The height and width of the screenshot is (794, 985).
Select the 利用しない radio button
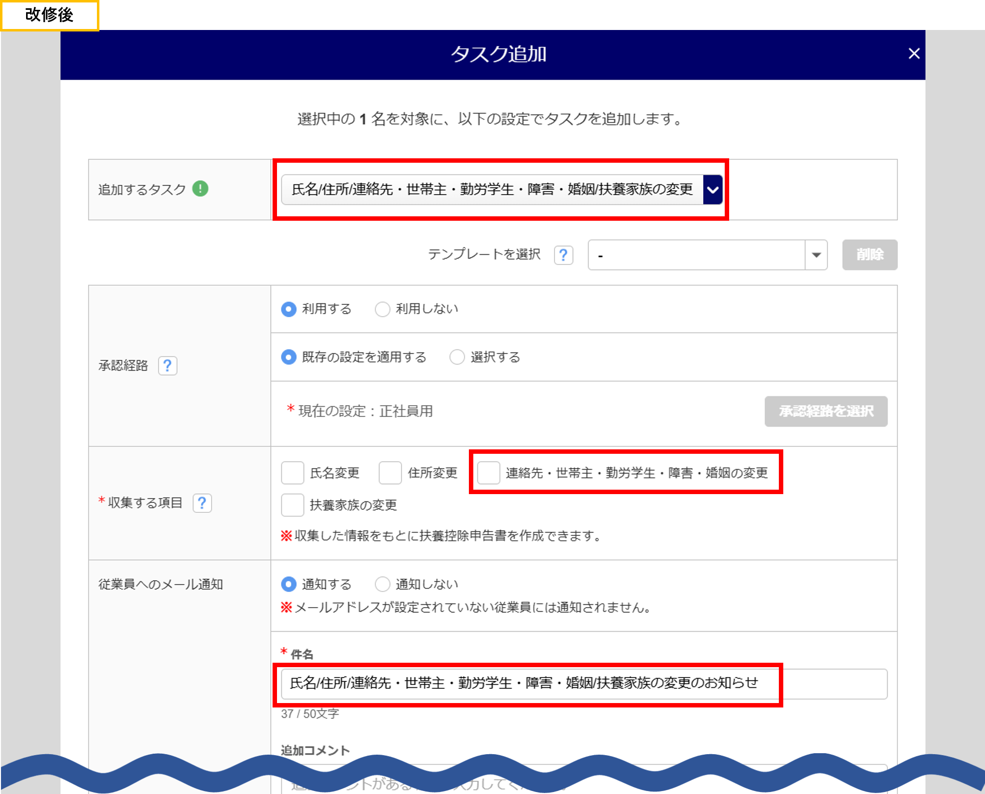[382, 309]
